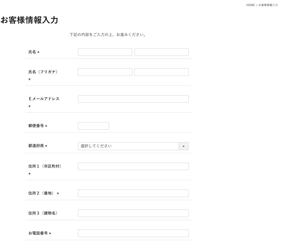Click the お客様情報入力 breadcrumb text
Screen dimensions: 285x249
pyautogui.click(x=268, y=5)
